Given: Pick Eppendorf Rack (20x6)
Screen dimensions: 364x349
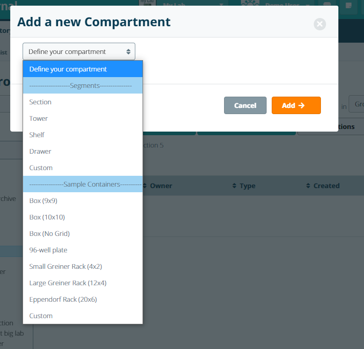Looking at the screenshot, I should pos(63,299).
